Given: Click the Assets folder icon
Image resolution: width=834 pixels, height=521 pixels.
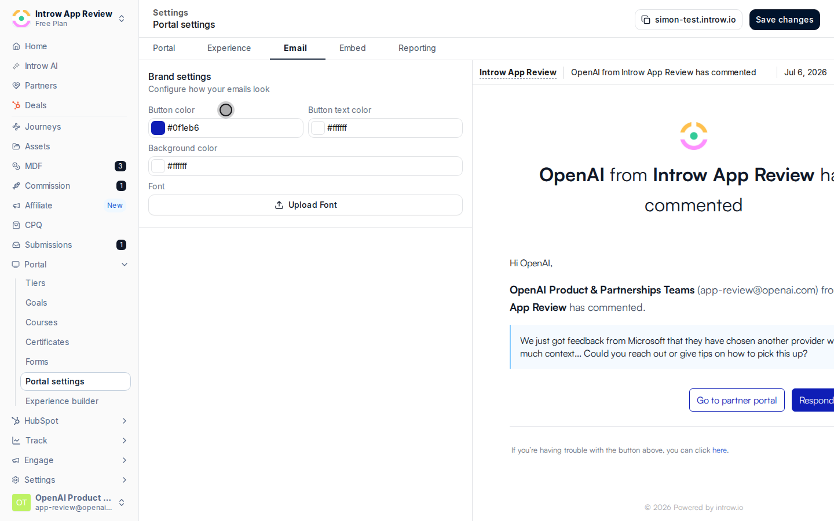Looking at the screenshot, I should pos(16,146).
